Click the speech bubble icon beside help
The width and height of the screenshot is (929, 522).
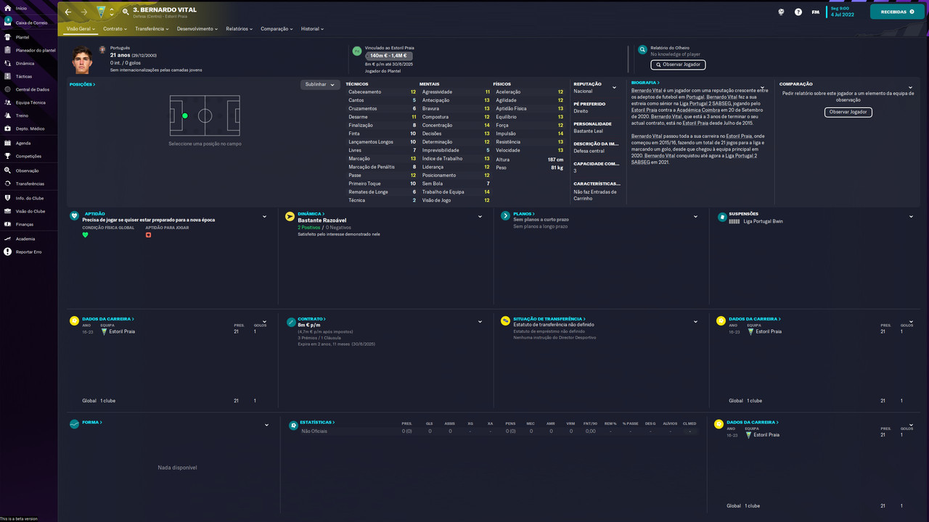[x=781, y=12]
